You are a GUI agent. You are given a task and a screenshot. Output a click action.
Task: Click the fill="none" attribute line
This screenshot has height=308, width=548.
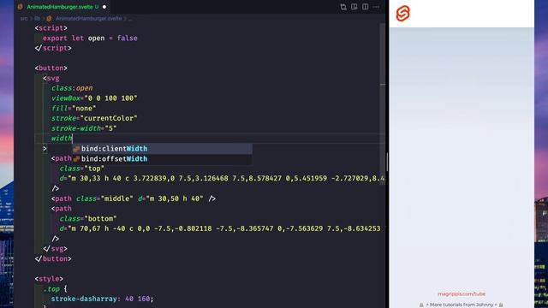point(74,109)
